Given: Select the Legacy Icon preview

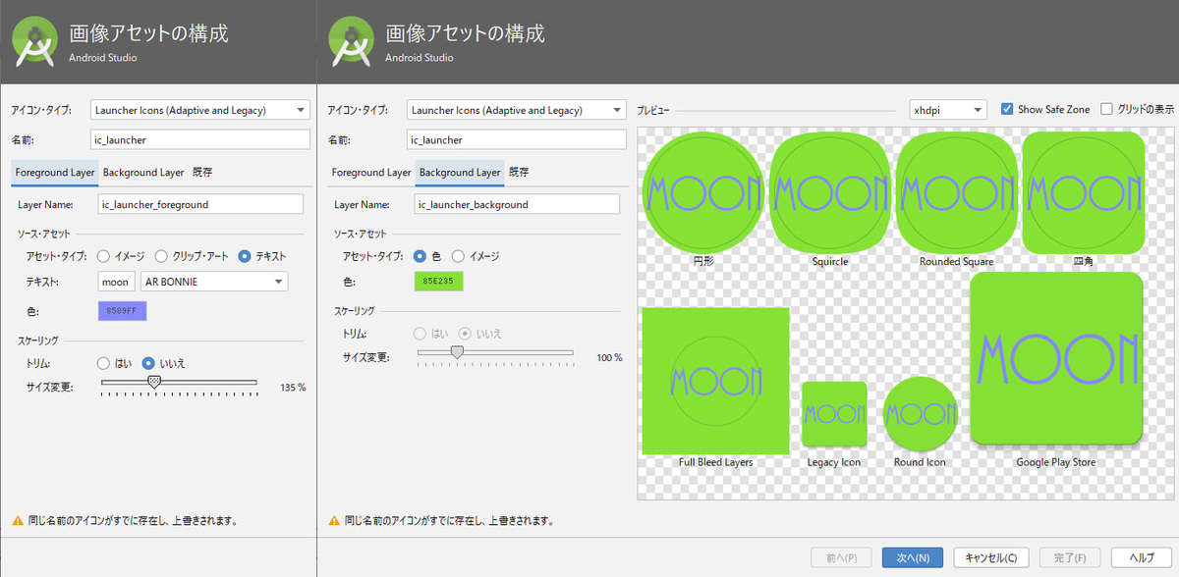Looking at the screenshot, I should point(833,414).
